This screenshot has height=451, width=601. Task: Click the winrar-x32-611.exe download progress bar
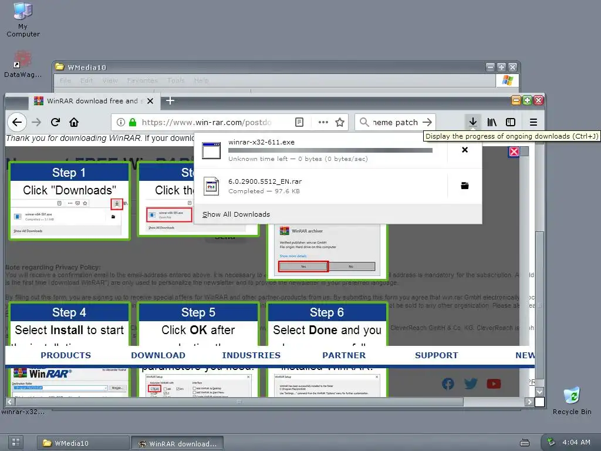[x=330, y=150]
